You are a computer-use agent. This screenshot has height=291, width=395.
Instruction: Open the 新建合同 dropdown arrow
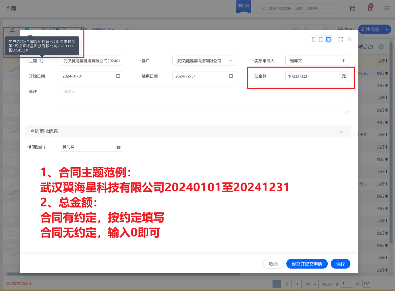point(386,29)
